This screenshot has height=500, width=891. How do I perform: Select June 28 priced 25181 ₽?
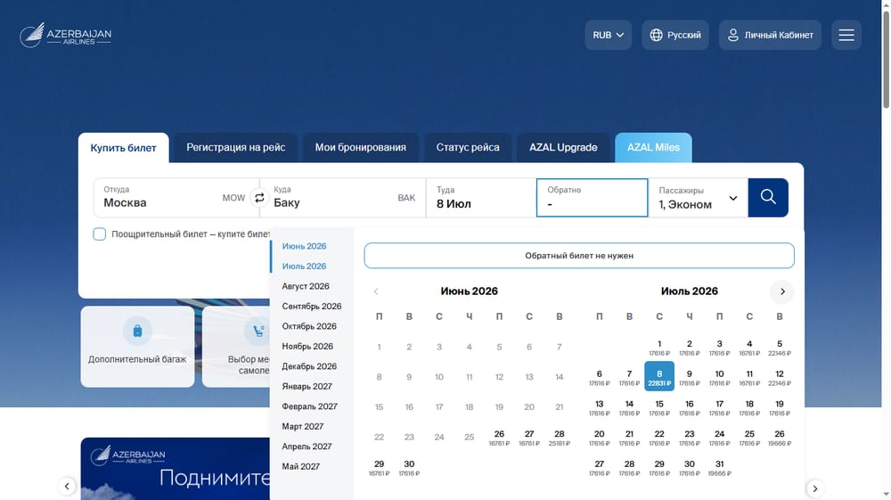tap(560, 437)
